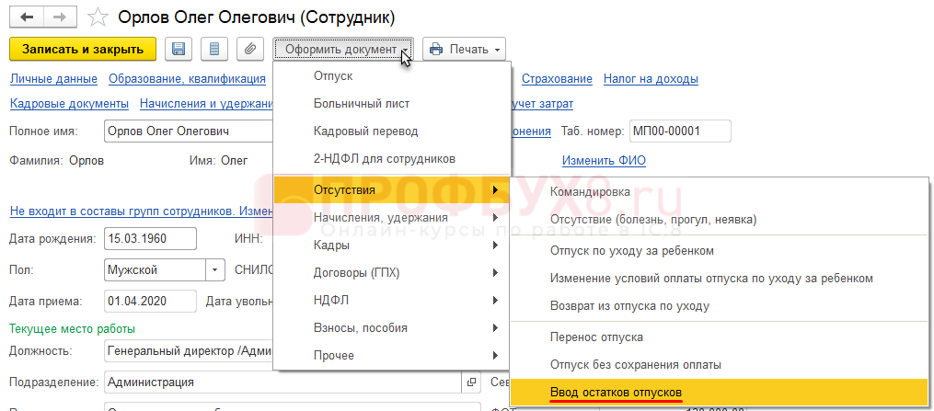Click the Дата рождения input field
The height and width of the screenshot is (411, 934).
(150, 239)
